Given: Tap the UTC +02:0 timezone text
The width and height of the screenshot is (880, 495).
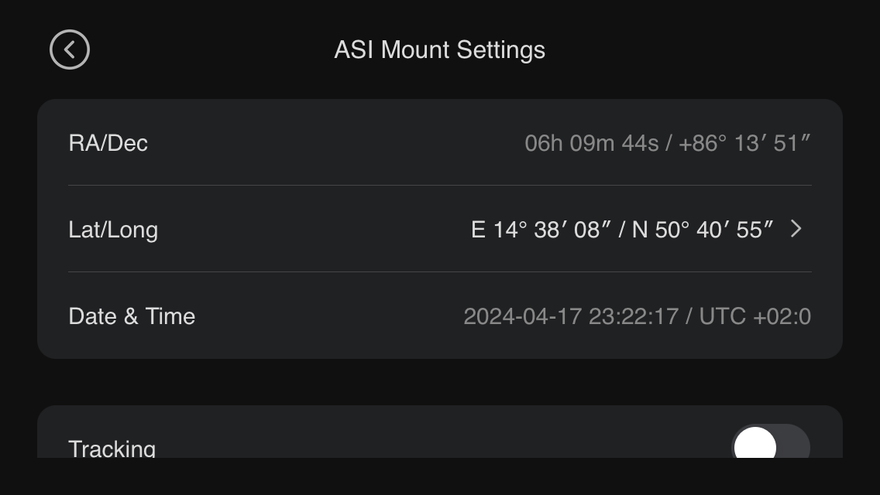Looking at the screenshot, I should click(755, 316).
